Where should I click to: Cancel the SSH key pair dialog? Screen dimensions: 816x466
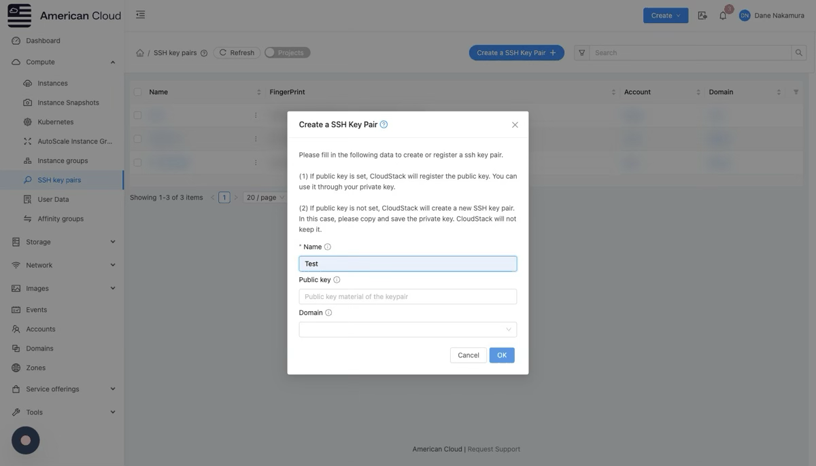tap(468, 355)
